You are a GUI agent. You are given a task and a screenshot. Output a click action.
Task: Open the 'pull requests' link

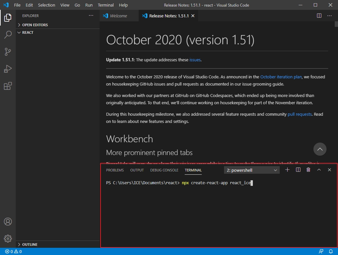[x=300, y=114]
